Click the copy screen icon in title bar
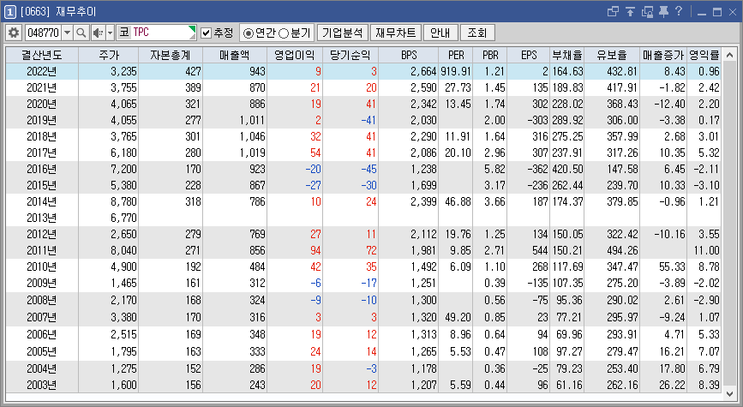 click(x=647, y=11)
